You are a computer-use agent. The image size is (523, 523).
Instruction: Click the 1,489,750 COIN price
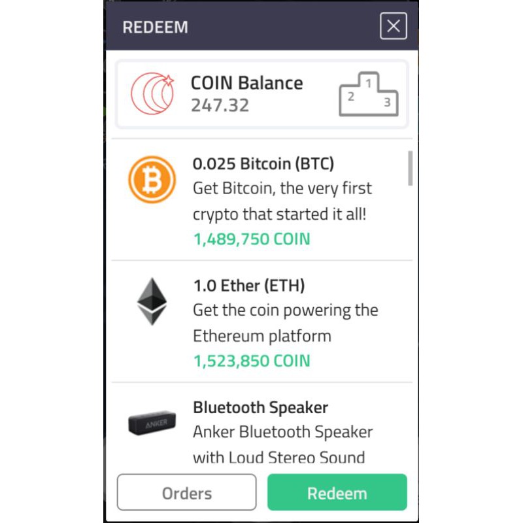click(252, 239)
